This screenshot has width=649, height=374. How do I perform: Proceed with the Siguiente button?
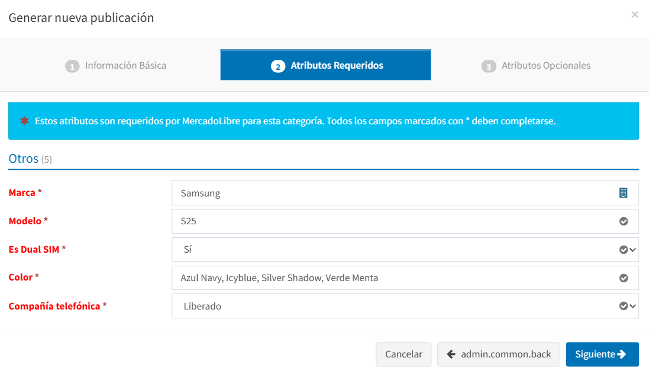coord(602,354)
